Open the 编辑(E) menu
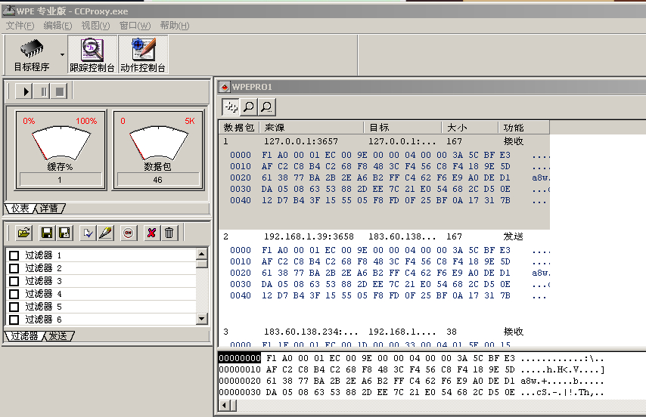646x417 pixels. (57, 26)
